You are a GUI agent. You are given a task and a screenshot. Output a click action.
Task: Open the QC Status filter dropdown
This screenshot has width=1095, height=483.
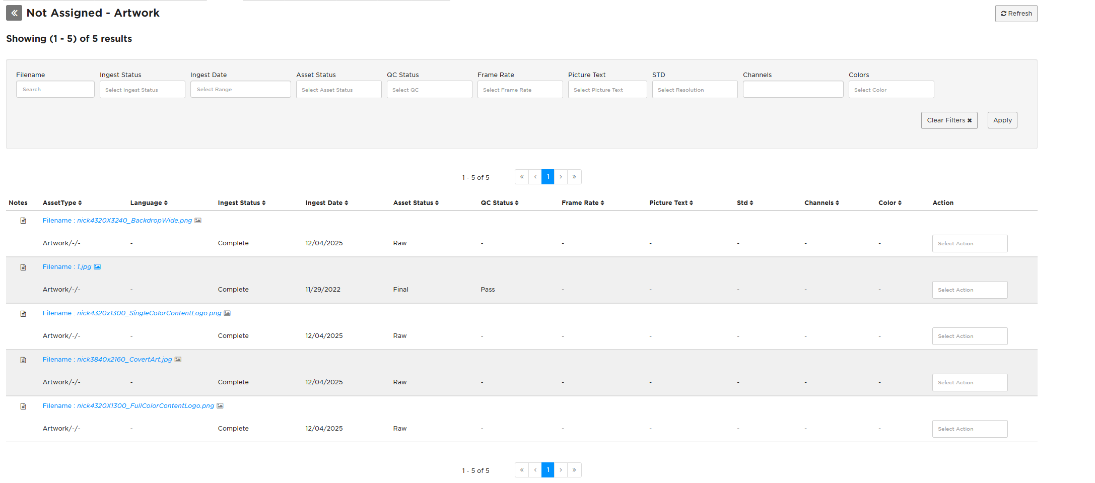click(430, 90)
